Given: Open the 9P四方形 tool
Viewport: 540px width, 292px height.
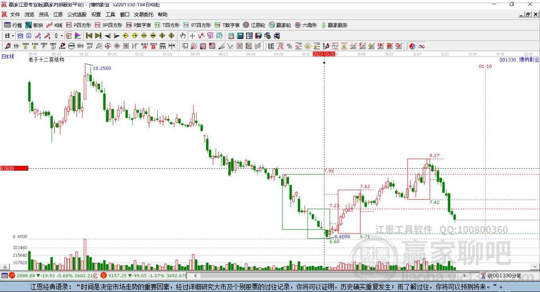Looking at the screenshot, I should [x=109, y=25].
